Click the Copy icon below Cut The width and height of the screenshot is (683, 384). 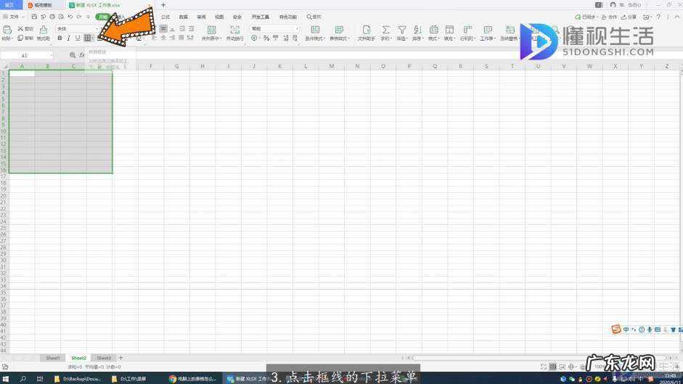click(x=20, y=38)
